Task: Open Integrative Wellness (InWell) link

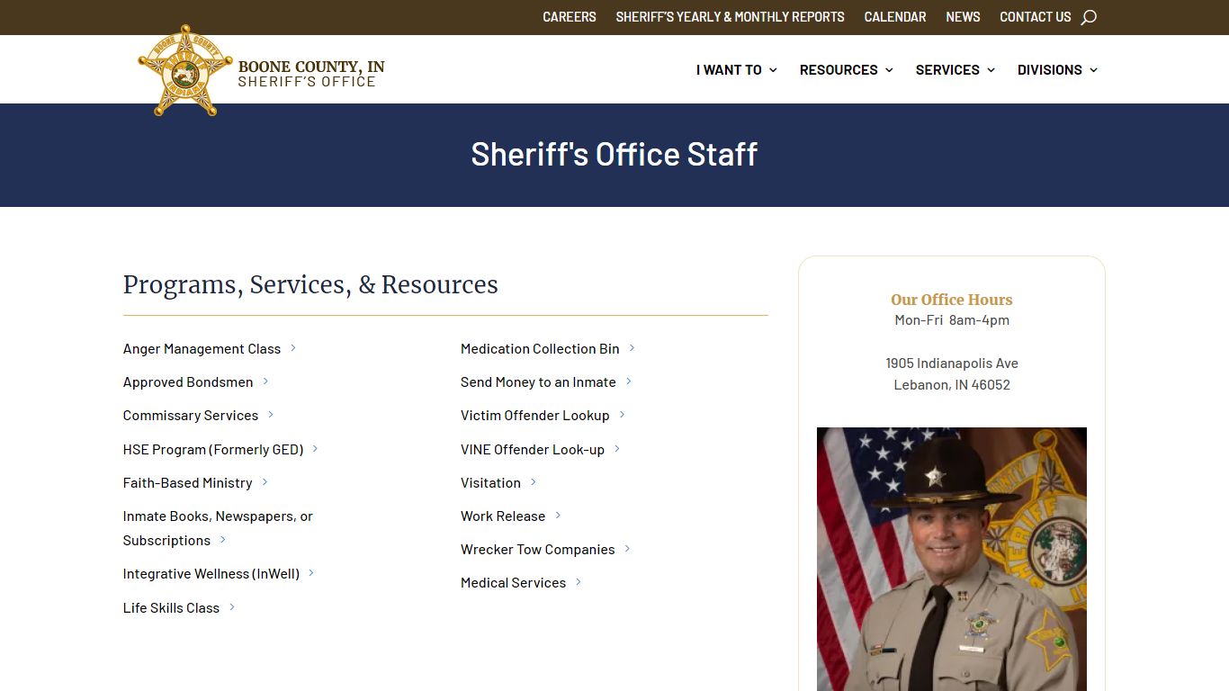Action: point(211,573)
